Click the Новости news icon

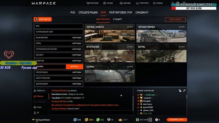(x=35, y=91)
